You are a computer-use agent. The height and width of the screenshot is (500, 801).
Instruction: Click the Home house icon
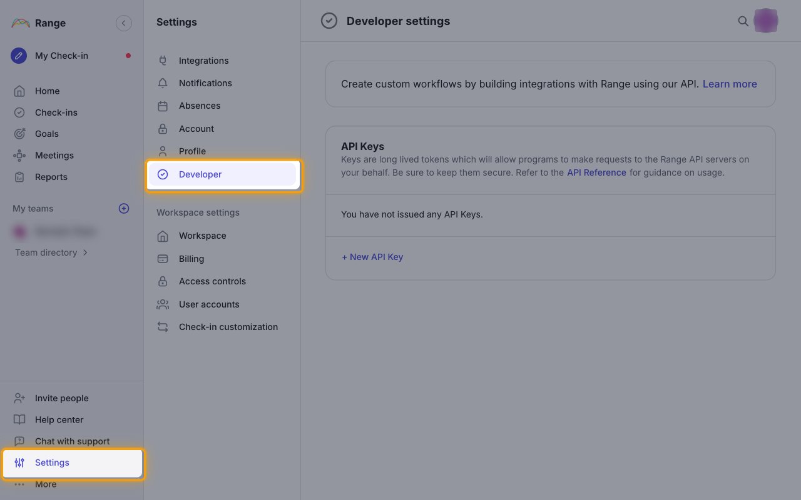[19, 91]
